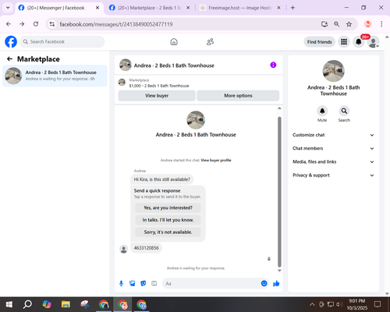The image size is (390, 312).
Task: Open the Chrome three-dot menu
Action: pos(381,24)
